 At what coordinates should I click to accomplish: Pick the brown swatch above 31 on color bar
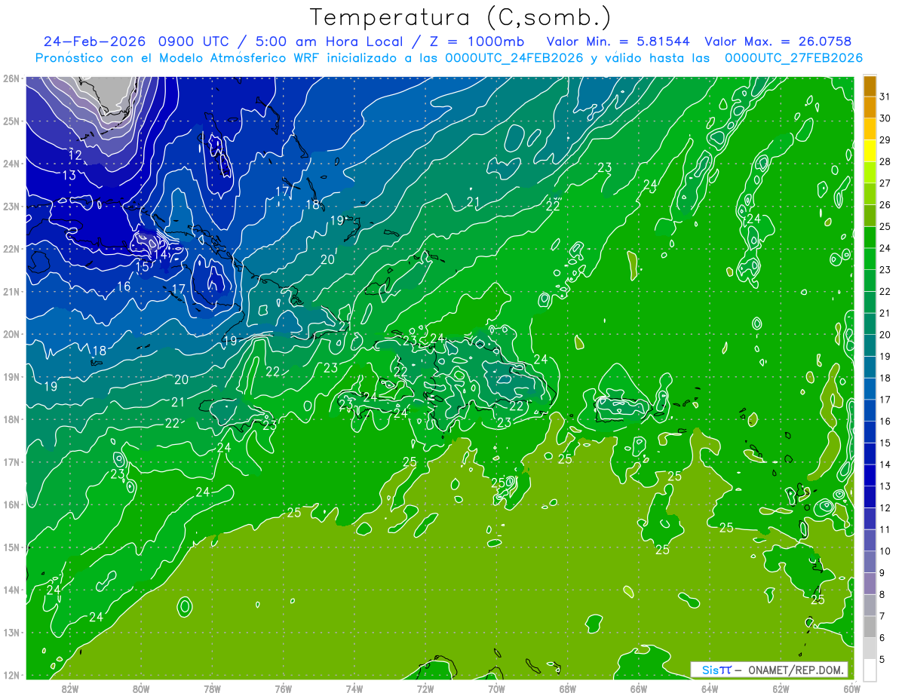click(x=870, y=86)
